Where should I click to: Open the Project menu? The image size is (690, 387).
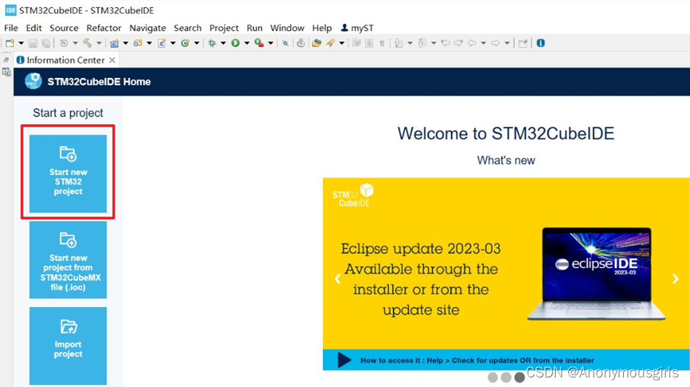tap(224, 28)
